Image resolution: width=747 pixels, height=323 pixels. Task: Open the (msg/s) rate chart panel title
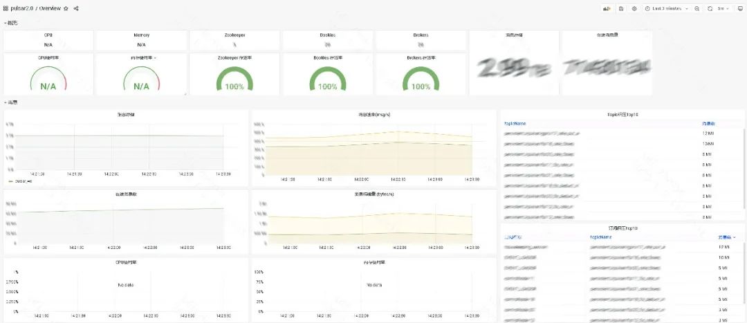click(374, 115)
